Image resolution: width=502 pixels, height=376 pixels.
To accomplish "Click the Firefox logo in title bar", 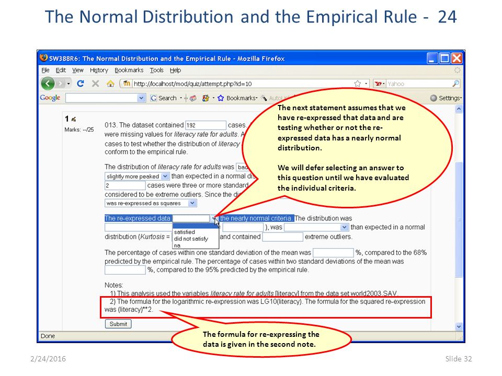I will click(43, 58).
